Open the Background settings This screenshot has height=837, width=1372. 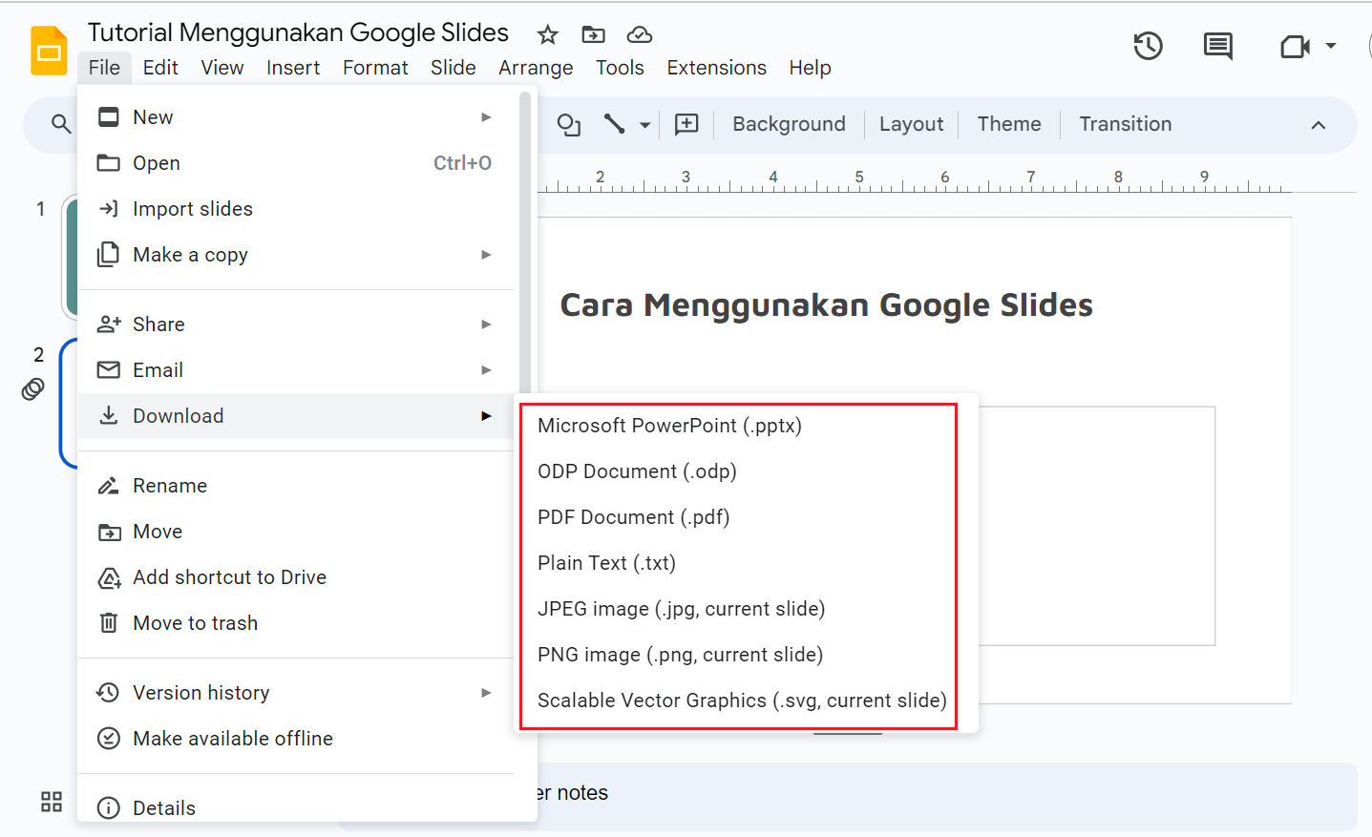coord(788,124)
